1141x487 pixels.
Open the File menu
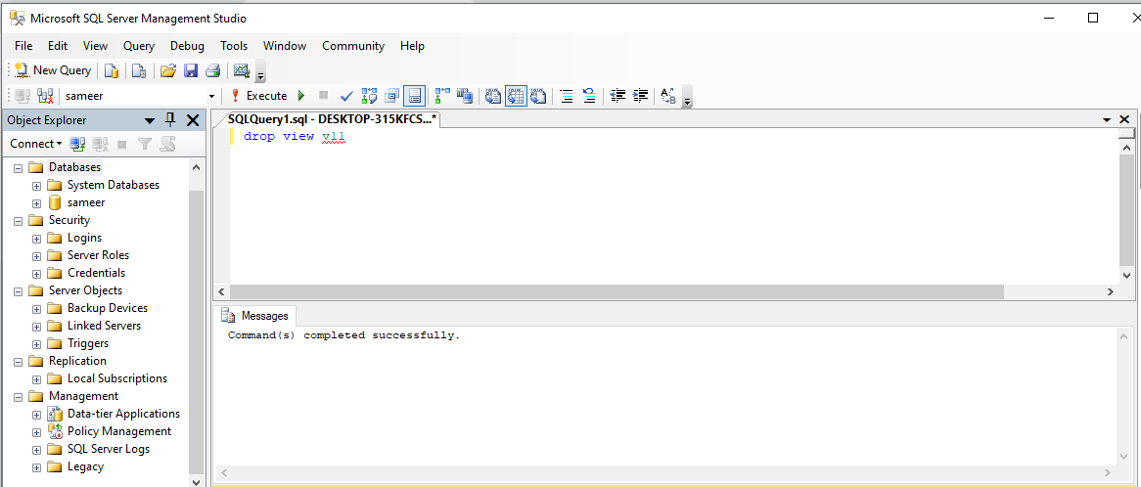coord(23,46)
